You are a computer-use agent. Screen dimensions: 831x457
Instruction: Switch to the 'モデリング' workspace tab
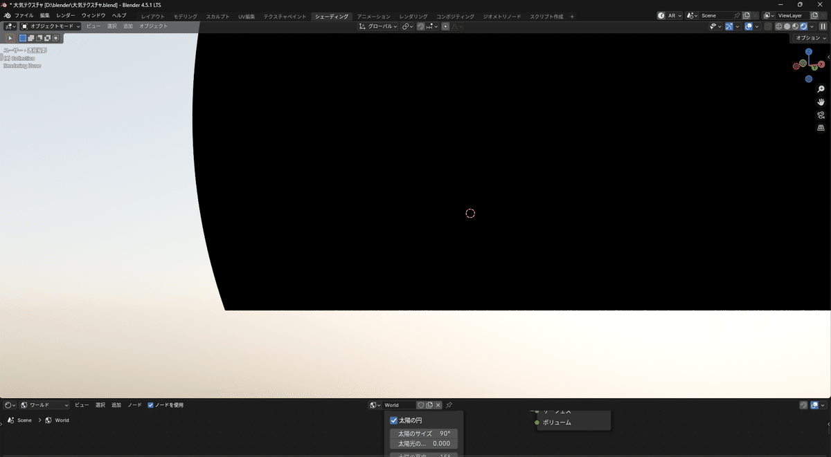pyautogui.click(x=185, y=16)
